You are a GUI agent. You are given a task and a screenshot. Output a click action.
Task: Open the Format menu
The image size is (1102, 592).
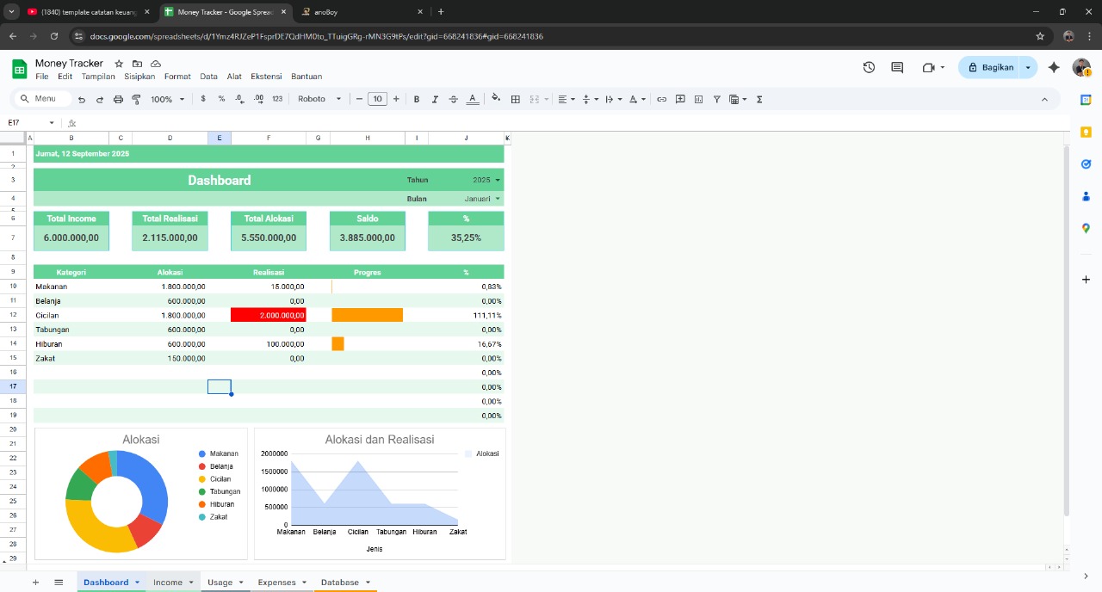click(177, 77)
